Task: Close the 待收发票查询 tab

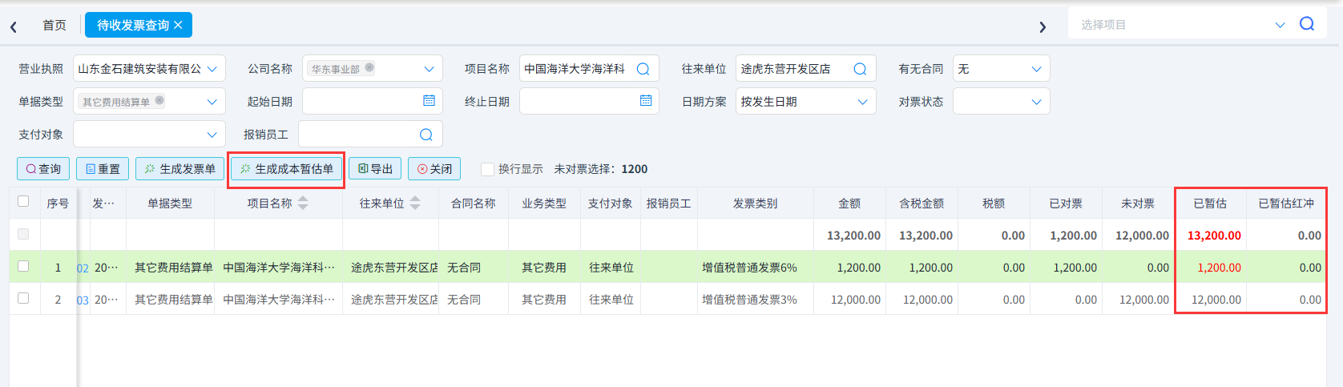Action: pos(178,25)
